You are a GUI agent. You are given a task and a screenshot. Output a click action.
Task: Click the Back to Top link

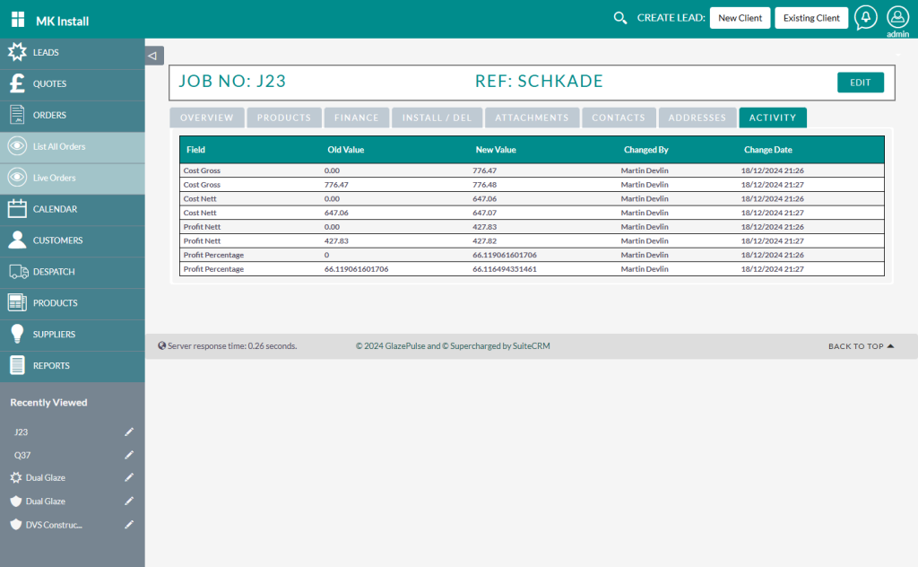pos(861,346)
